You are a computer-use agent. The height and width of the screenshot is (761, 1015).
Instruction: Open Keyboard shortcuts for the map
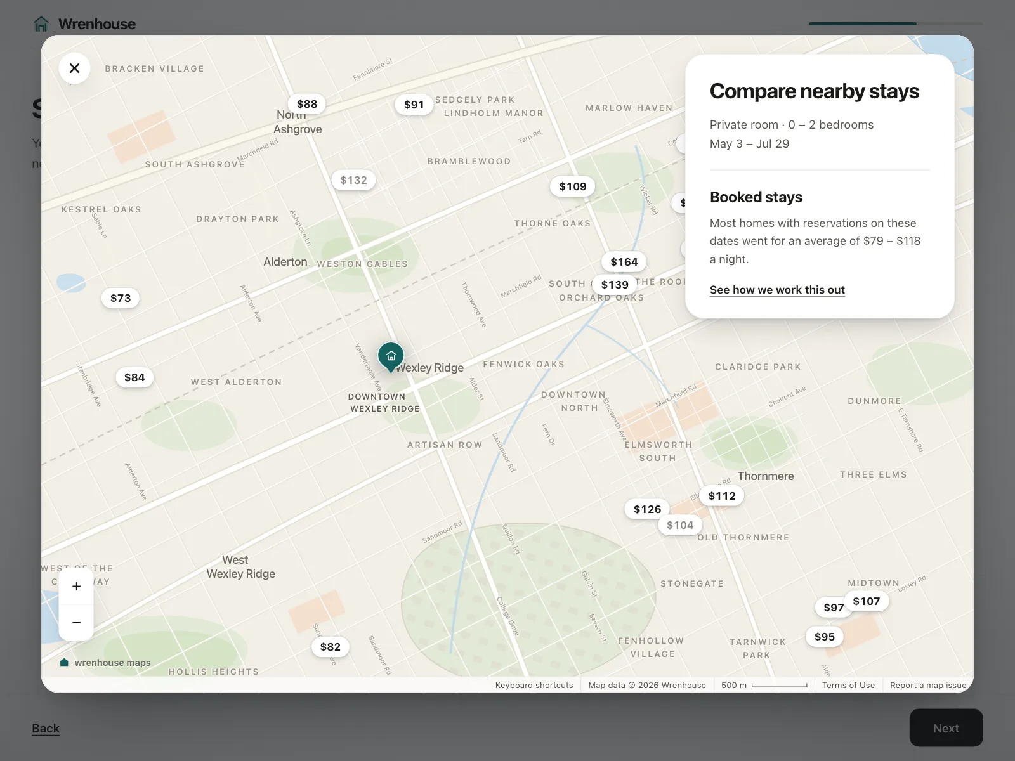click(534, 685)
